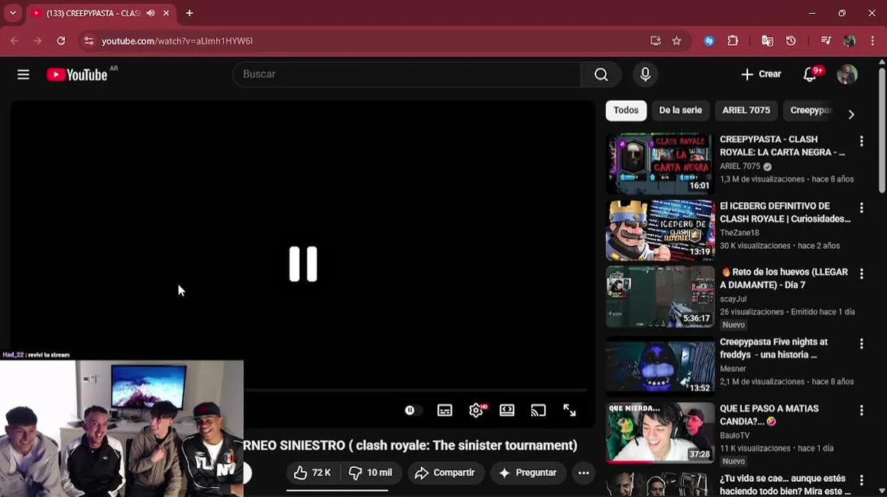
Task: Toggle autoplay switch in player controls
Action: point(412,410)
